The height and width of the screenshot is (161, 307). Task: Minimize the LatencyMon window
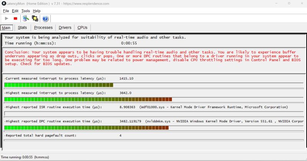point(276,3)
